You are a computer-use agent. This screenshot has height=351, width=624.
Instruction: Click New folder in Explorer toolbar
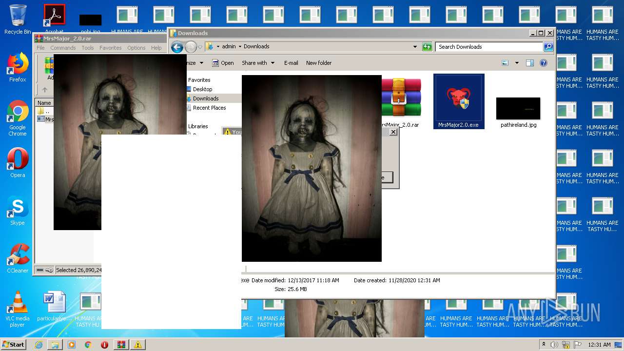click(x=319, y=63)
